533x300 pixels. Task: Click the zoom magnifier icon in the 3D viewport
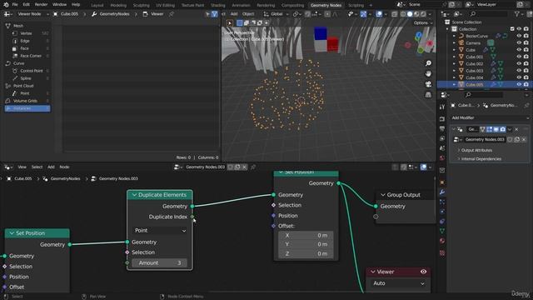coord(428,63)
